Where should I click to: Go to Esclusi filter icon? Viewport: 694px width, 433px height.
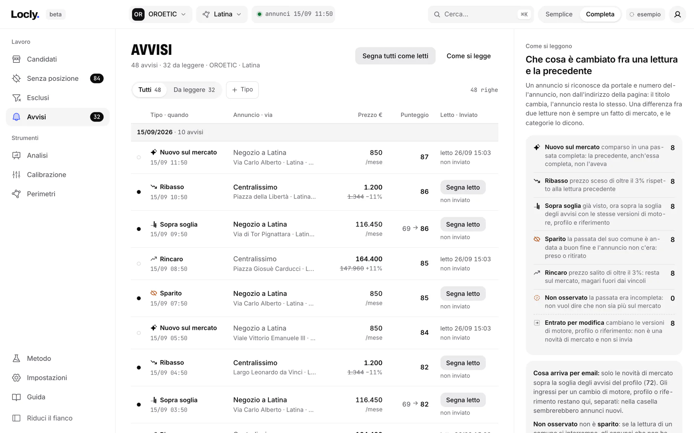pyautogui.click(x=16, y=98)
